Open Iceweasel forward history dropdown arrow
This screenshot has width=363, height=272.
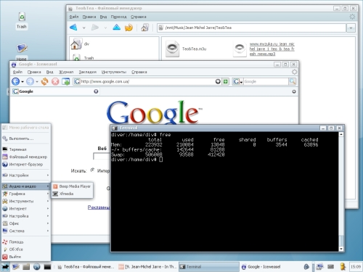pos(37,82)
